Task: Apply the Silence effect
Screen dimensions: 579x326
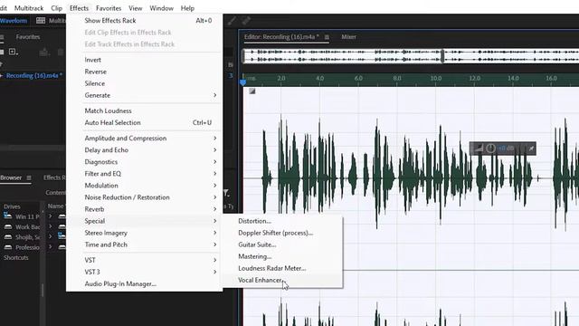Action: 145,83
